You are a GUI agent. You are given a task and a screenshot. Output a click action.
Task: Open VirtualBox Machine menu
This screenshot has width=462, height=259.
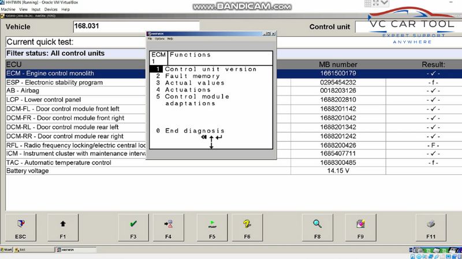pyautogui.click(x=8, y=9)
